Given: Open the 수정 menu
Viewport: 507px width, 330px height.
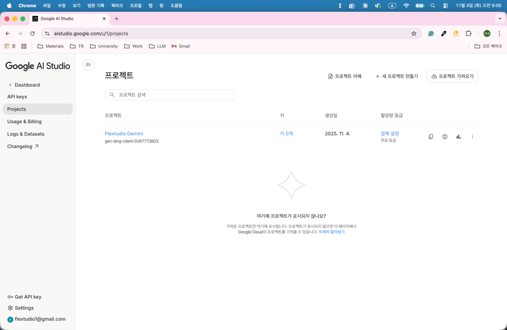Looking at the screenshot, I should coord(61,6).
